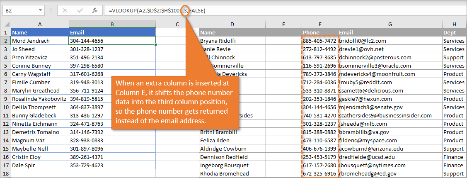This screenshot has height=178, width=467.
Task: Click the formula bar options dots
Action: 51,10
